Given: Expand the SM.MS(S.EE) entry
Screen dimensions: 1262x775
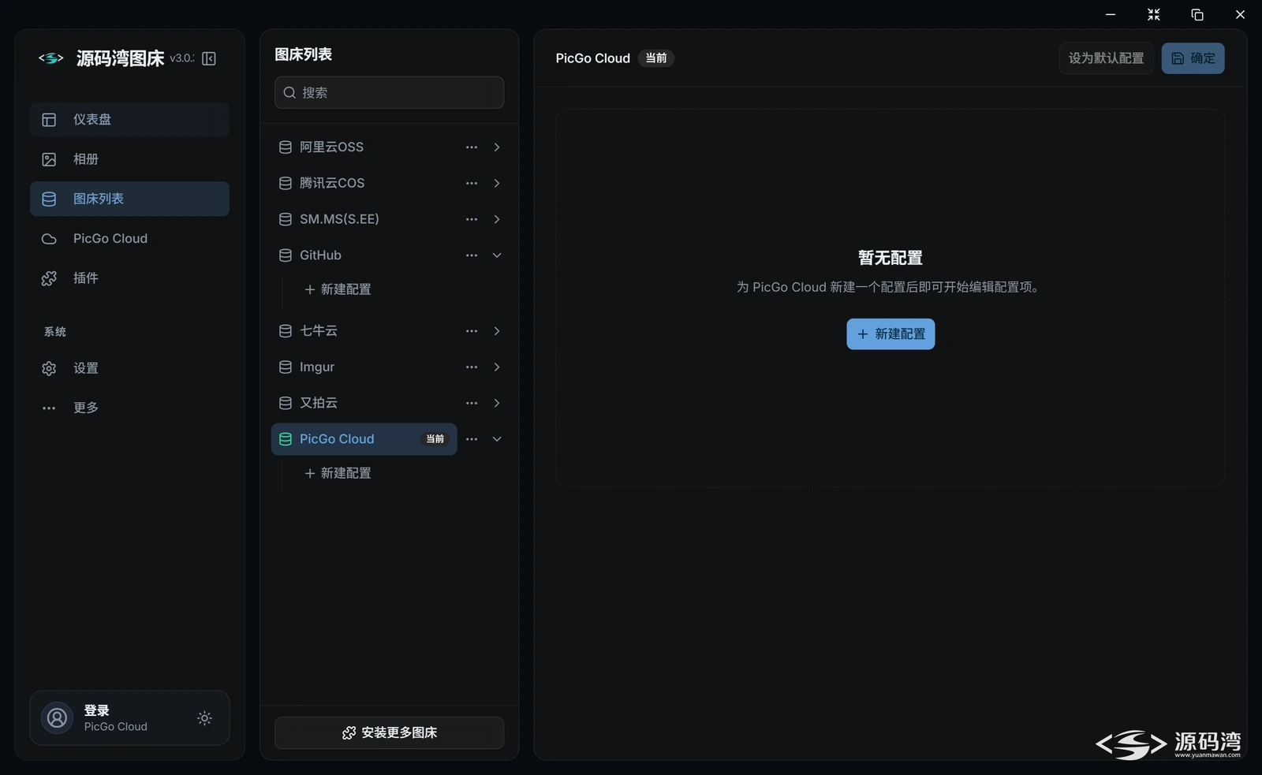Looking at the screenshot, I should pyautogui.click(x=497, y=219).
